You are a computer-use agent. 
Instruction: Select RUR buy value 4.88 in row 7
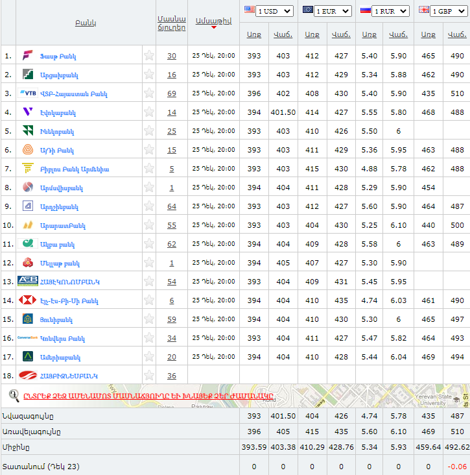pyautogui.click(x=370, y=169)
